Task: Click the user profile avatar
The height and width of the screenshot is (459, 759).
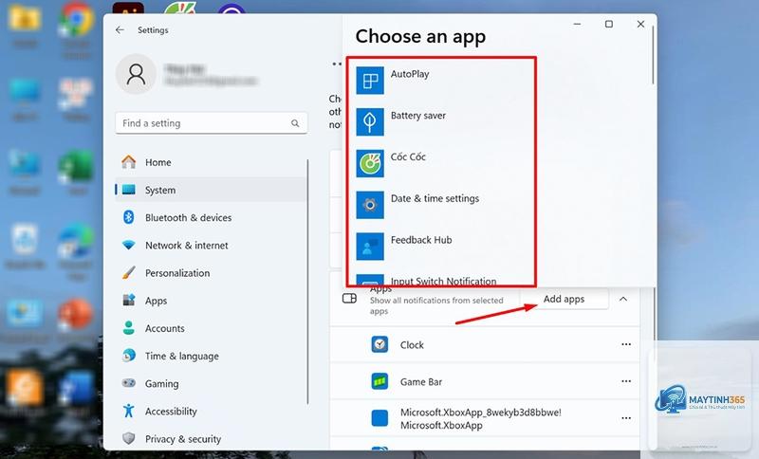Action: click(136, 74)
